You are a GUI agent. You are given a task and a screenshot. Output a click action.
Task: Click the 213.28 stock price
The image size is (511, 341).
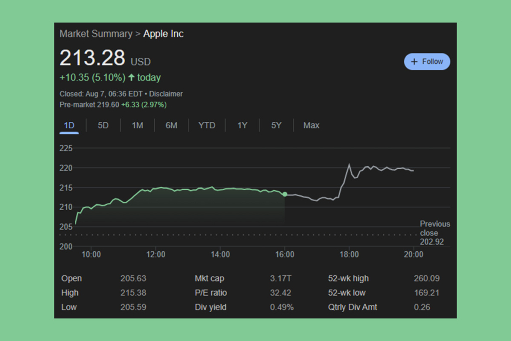coord(92,58)
